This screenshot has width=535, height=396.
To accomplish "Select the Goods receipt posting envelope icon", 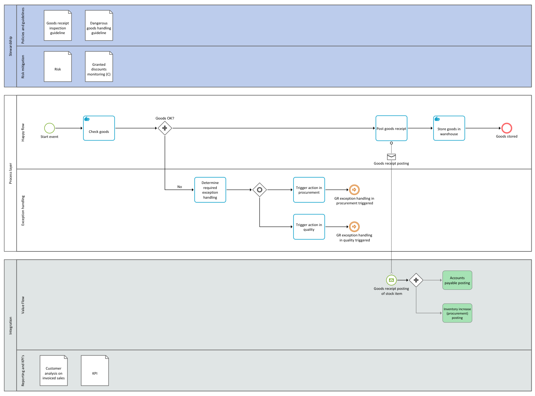I will click(391, 157).
